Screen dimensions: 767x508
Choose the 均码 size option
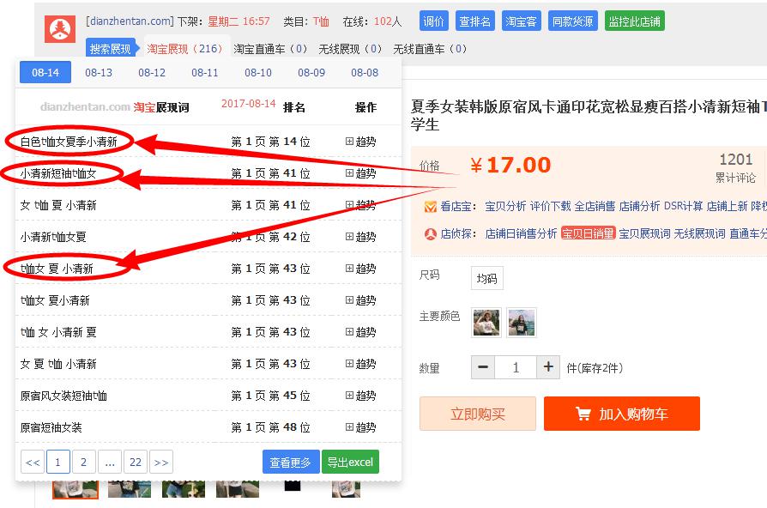pyautogui.click(x=487, y=278)
